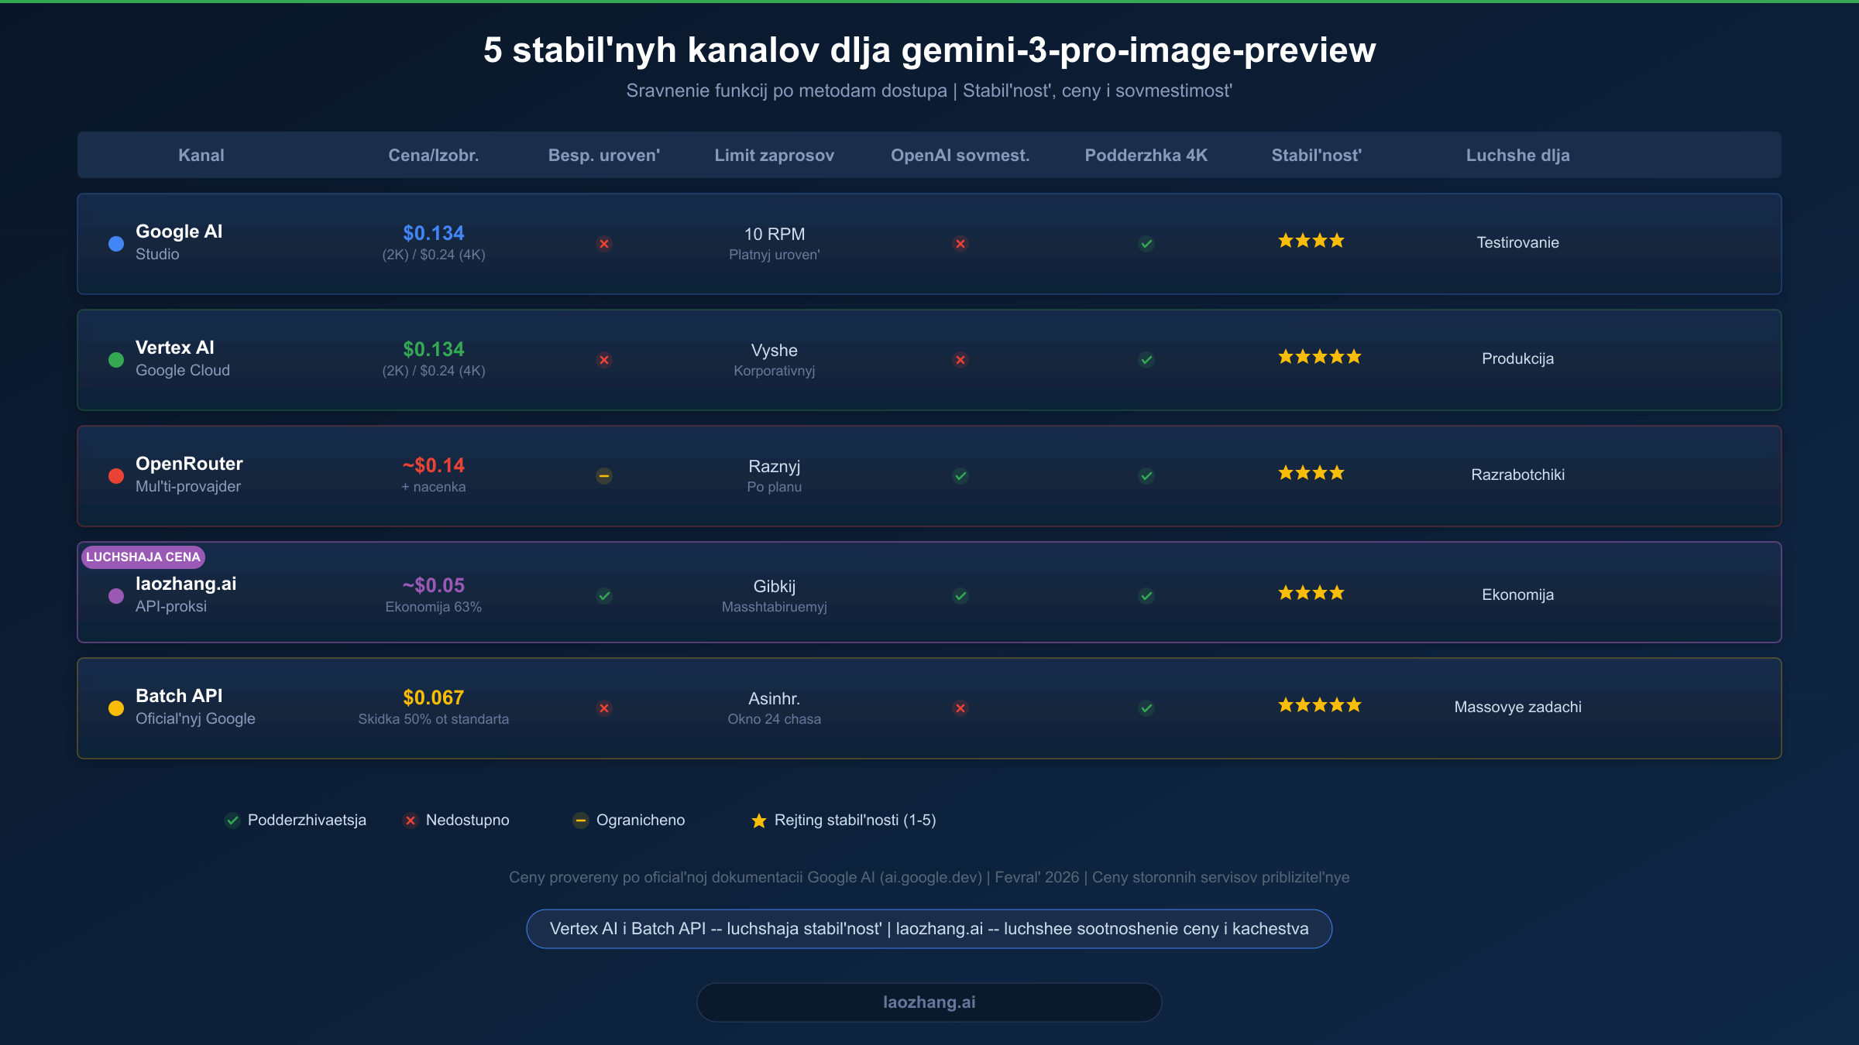Click the laozhang.ai button at the bottom
This screenshot has height=1045, width=1859.
coord(929,1002)
